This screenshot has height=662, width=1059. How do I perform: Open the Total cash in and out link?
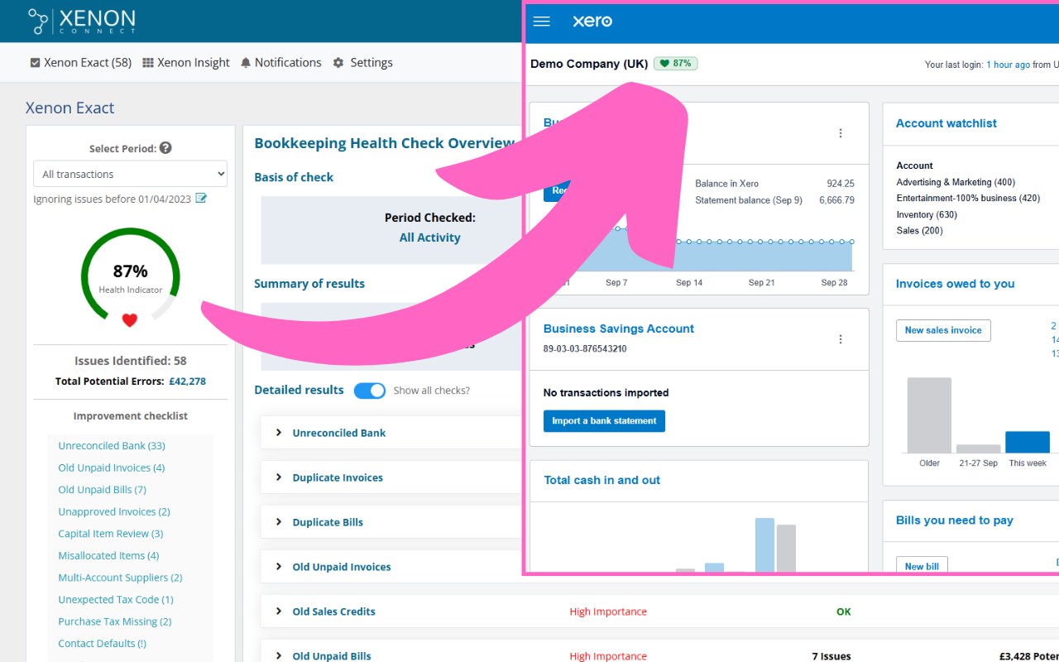tap(602, 480)
